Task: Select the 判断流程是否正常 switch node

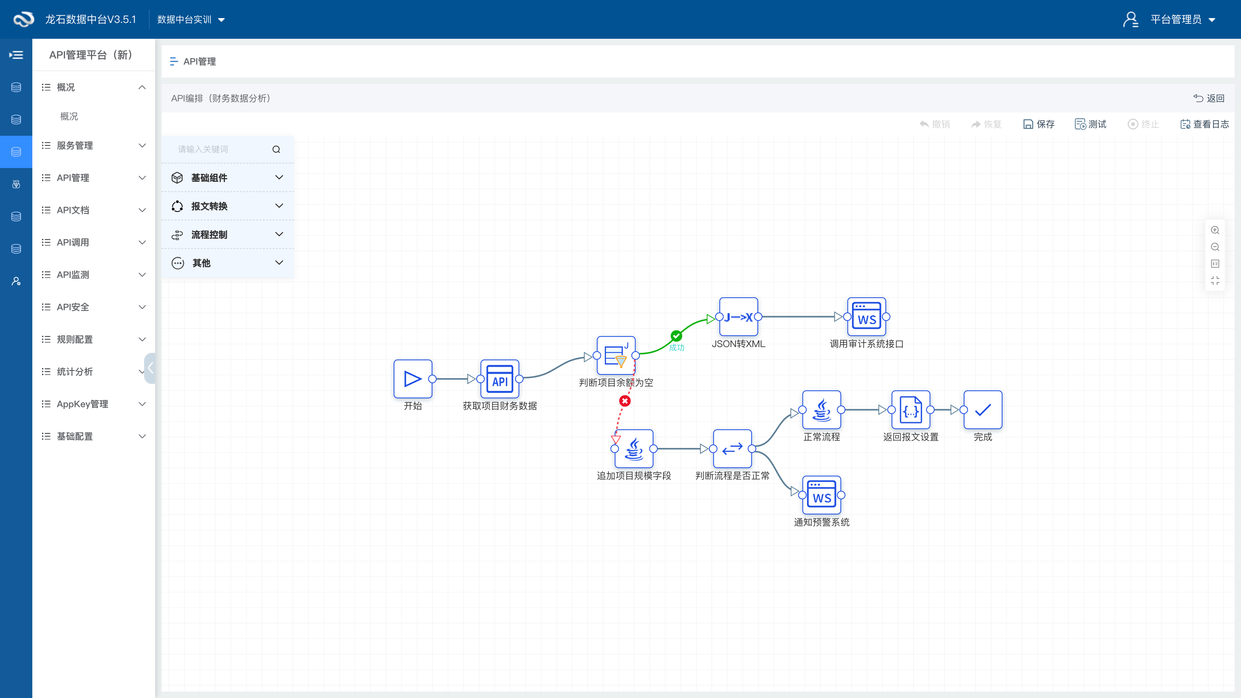Action: click(732, 449)
